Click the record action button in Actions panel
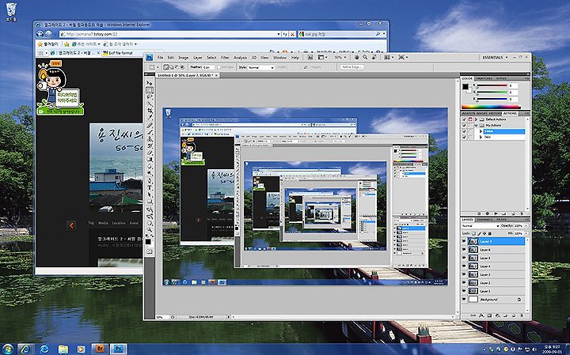The width and height of the screenshot is (570, 355). click(488, 213)
